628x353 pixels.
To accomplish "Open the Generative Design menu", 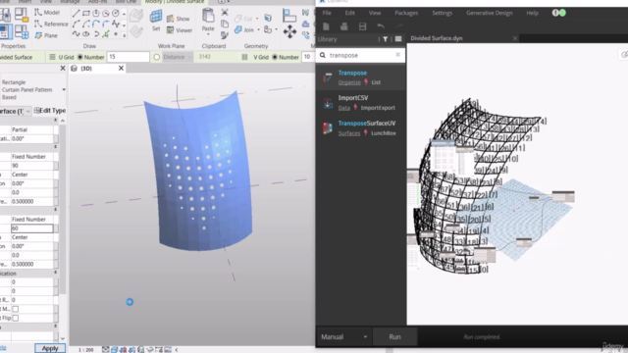I will pos(490,13).
